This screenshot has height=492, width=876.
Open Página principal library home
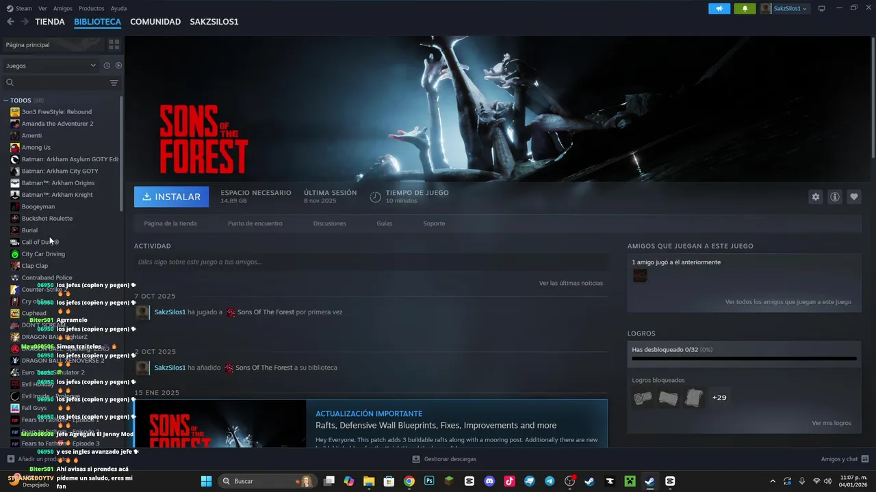pyautogui.click(x=53, y=44)
